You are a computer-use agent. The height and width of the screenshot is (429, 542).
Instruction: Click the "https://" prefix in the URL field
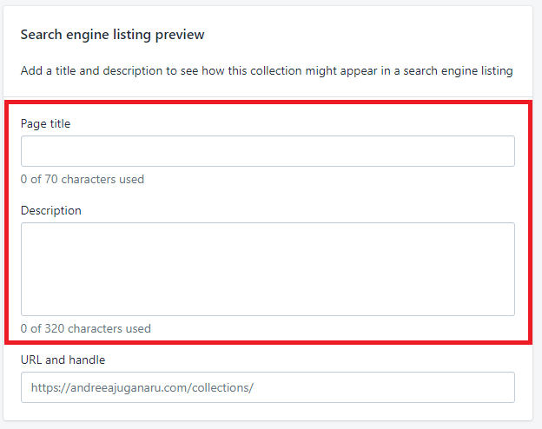(x=50, y=388)
